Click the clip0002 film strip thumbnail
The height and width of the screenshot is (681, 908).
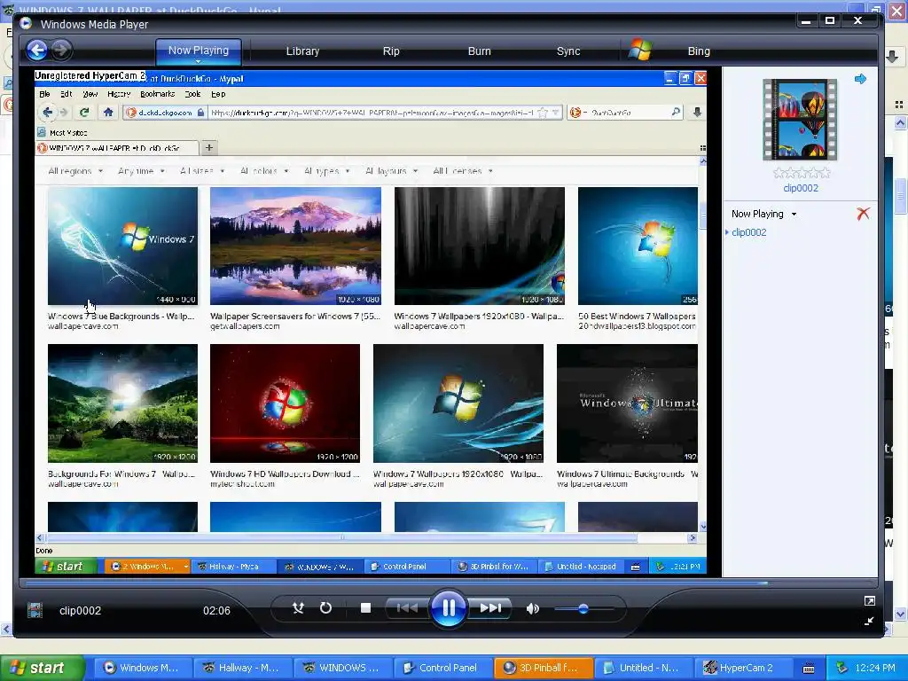[x=800, y=120]
